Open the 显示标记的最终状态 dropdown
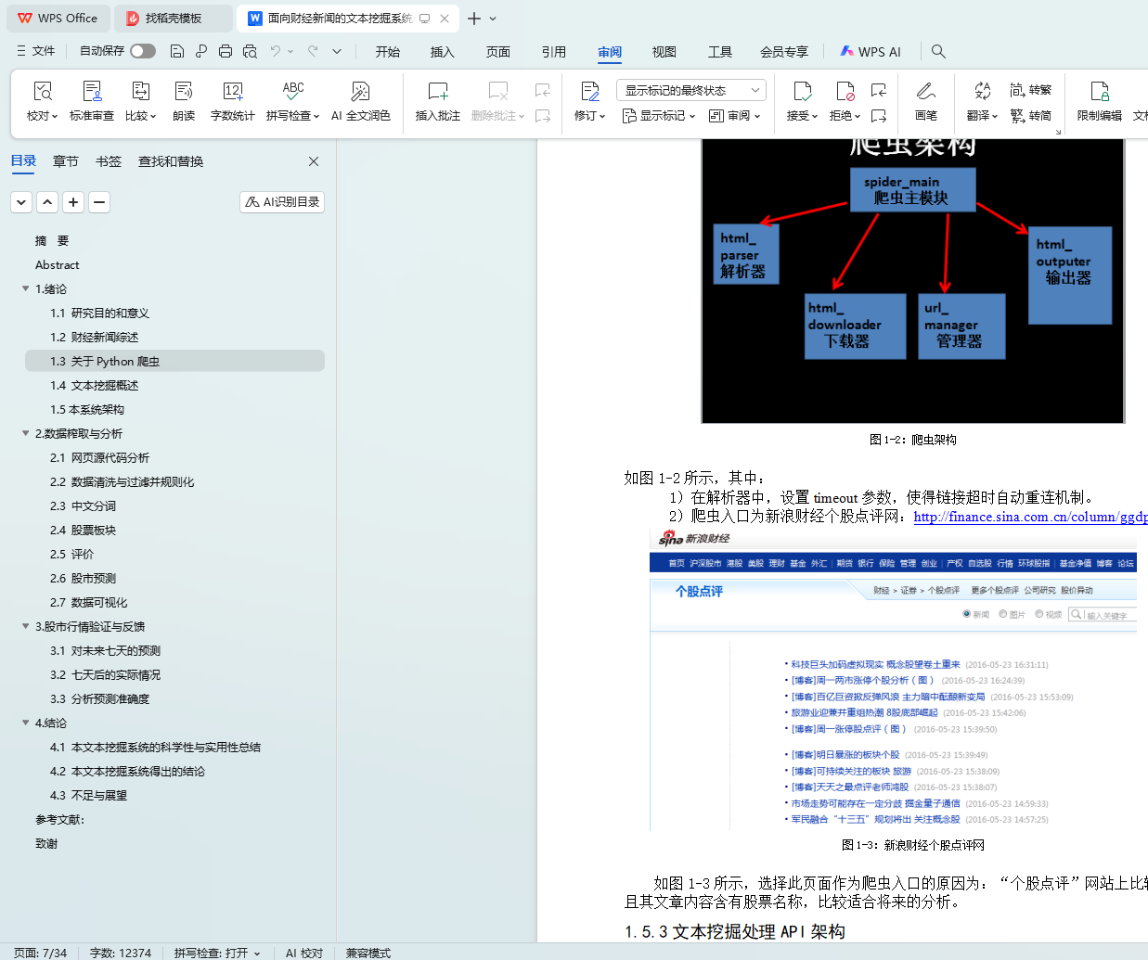Image resolution: width=1148 pixels, height=960 pixels. pos(690,90)
